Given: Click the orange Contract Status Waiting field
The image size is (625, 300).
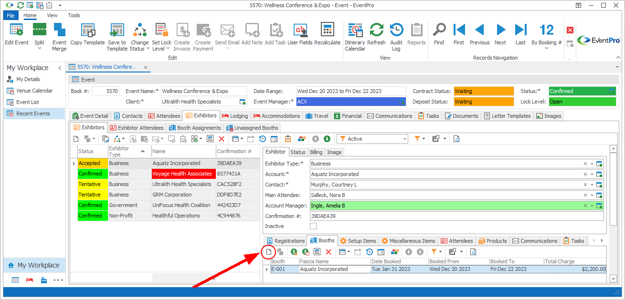Looking at the screenshot, I should pos(484,91).
